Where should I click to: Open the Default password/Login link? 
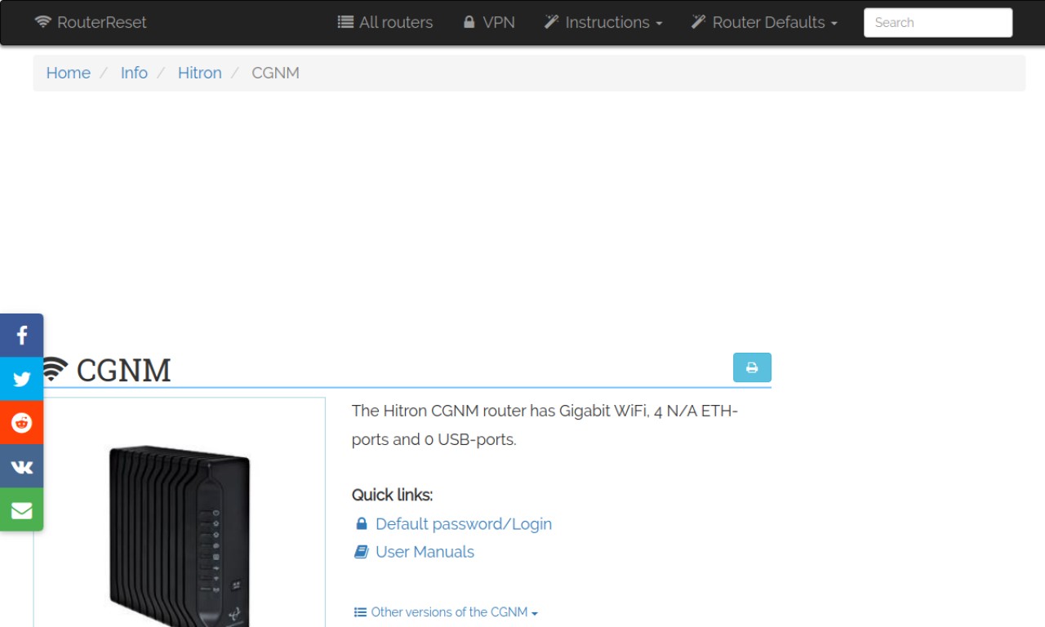pyautogui.click(x=464, y=524)
